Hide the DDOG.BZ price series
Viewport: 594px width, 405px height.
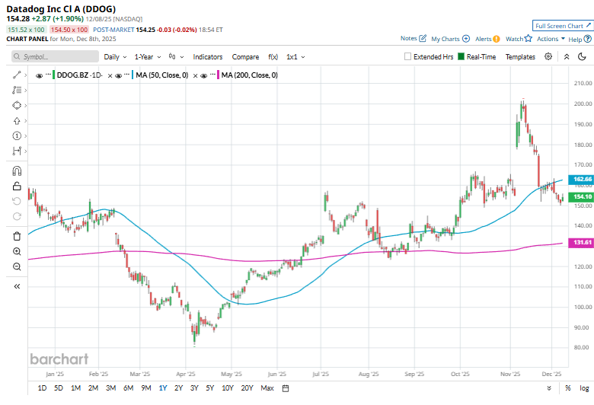40,75
